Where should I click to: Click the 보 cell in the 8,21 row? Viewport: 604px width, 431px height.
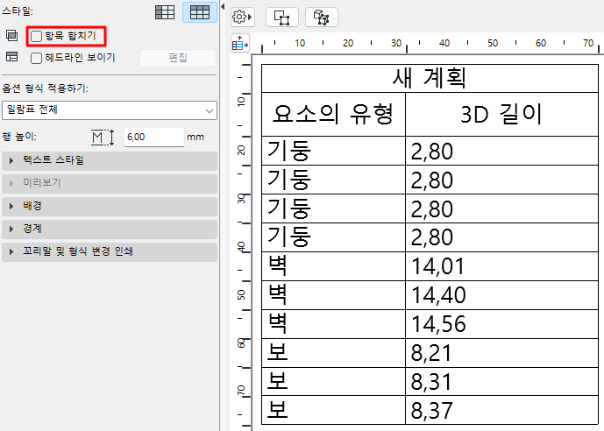pyautogui.click(x=334, y=353)
